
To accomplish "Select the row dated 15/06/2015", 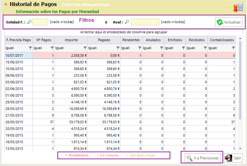I will point(120,62).
